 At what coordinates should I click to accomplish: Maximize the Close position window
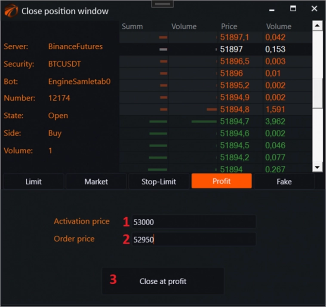293,9
